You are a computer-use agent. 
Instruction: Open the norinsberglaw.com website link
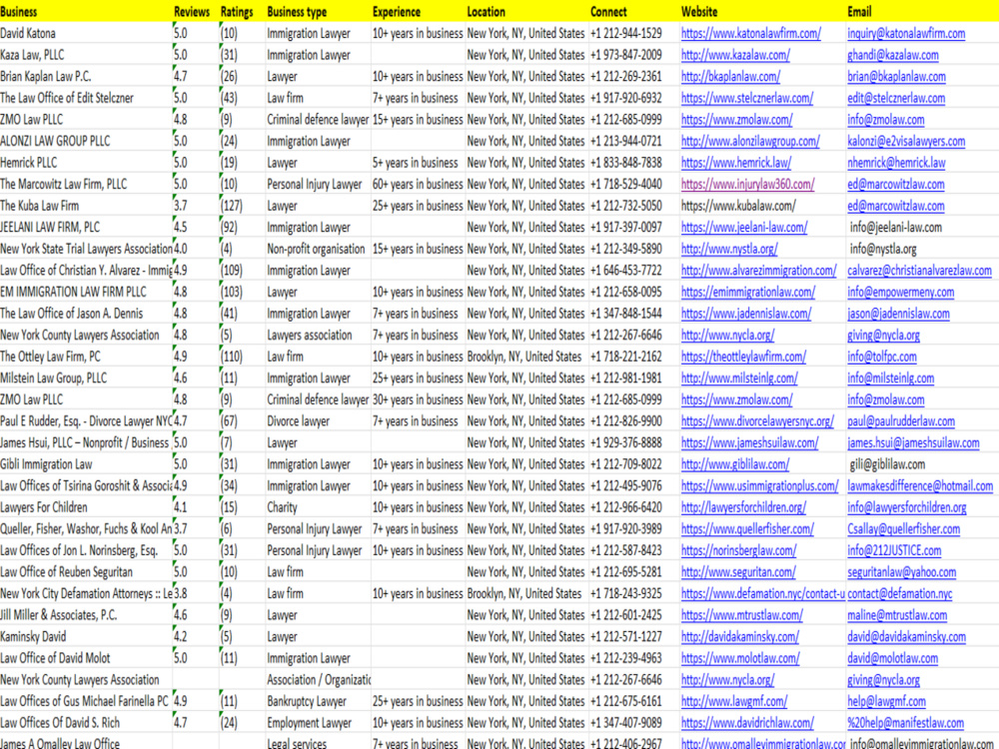pos(738,550)
